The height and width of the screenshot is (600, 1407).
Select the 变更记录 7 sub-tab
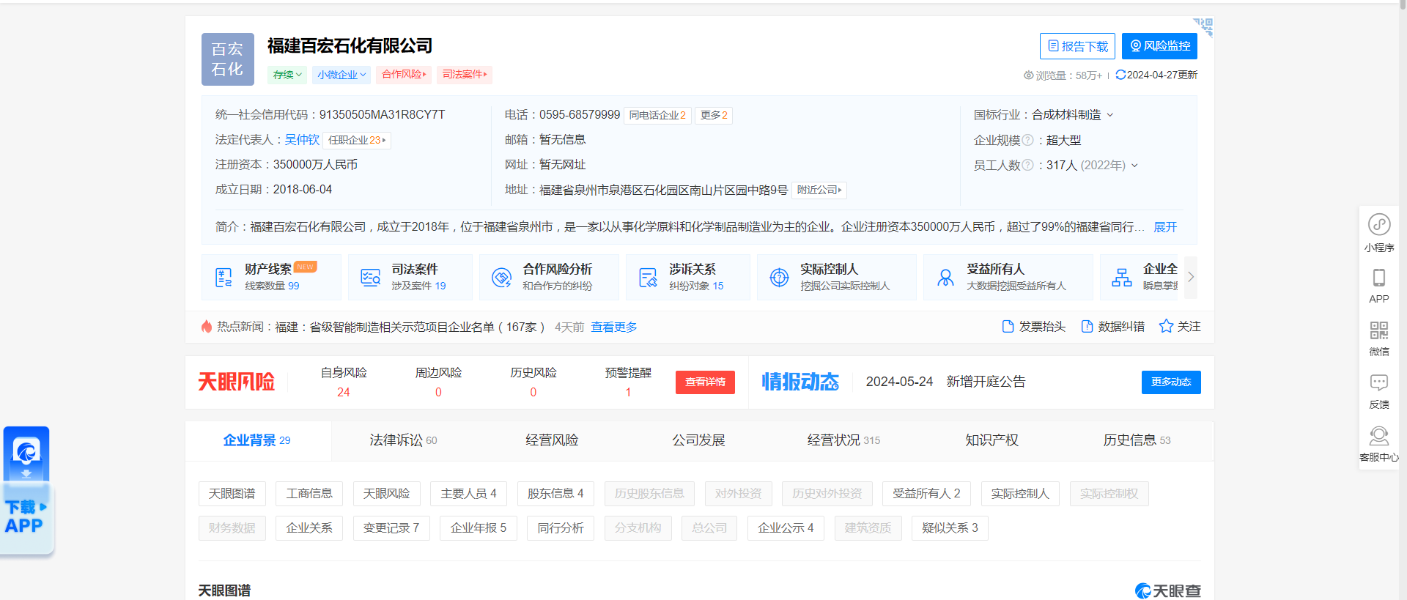coord(391,528)
